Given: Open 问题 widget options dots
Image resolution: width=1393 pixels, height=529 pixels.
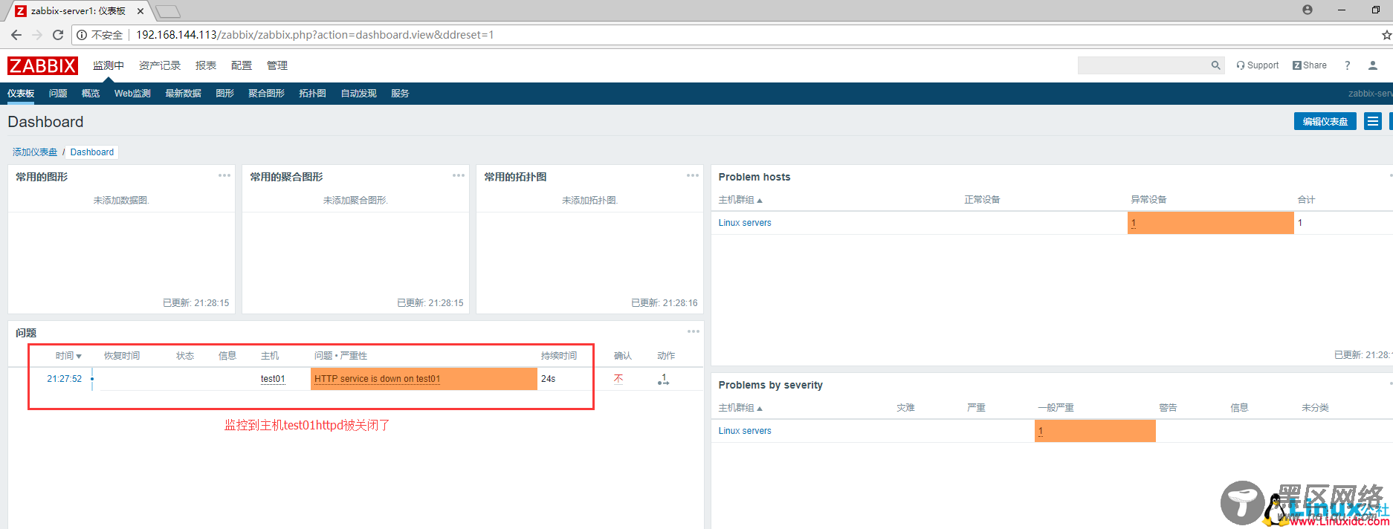Looking at the screenshot, I should (x=694, y=331).
